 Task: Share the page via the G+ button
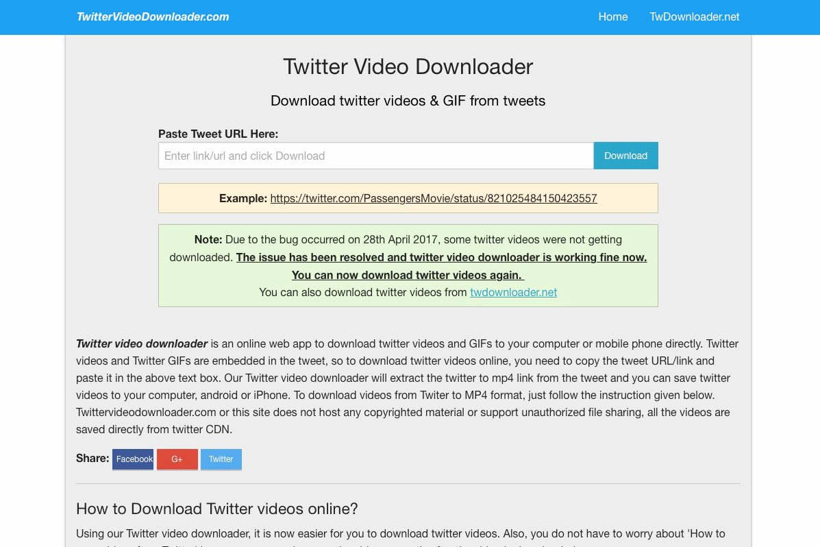click(x=177, y=459)
